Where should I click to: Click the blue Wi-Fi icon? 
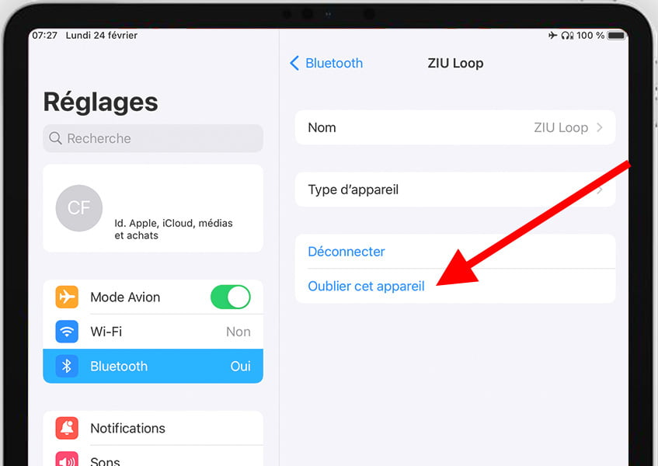tap(67, 332)
